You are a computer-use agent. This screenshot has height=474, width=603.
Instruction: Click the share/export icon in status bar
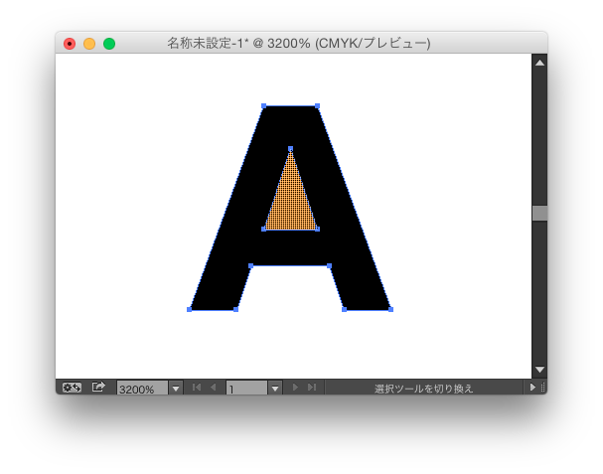(x=98, y=387)
